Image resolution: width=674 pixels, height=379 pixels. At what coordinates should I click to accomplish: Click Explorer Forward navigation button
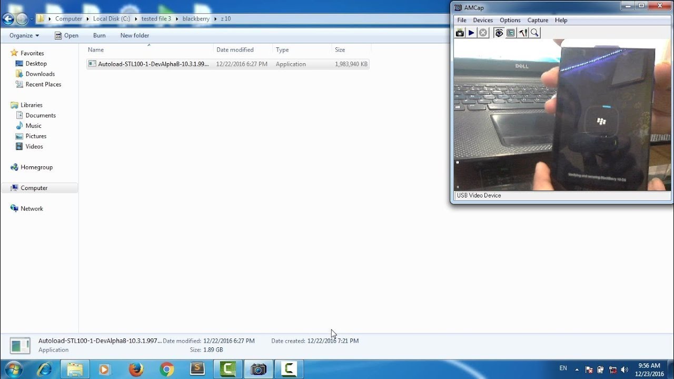[22, 19]
